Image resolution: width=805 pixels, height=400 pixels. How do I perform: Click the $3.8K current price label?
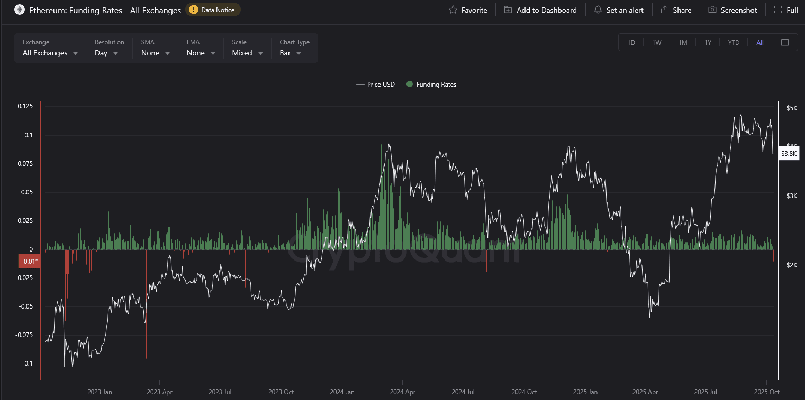pos(788,153)
